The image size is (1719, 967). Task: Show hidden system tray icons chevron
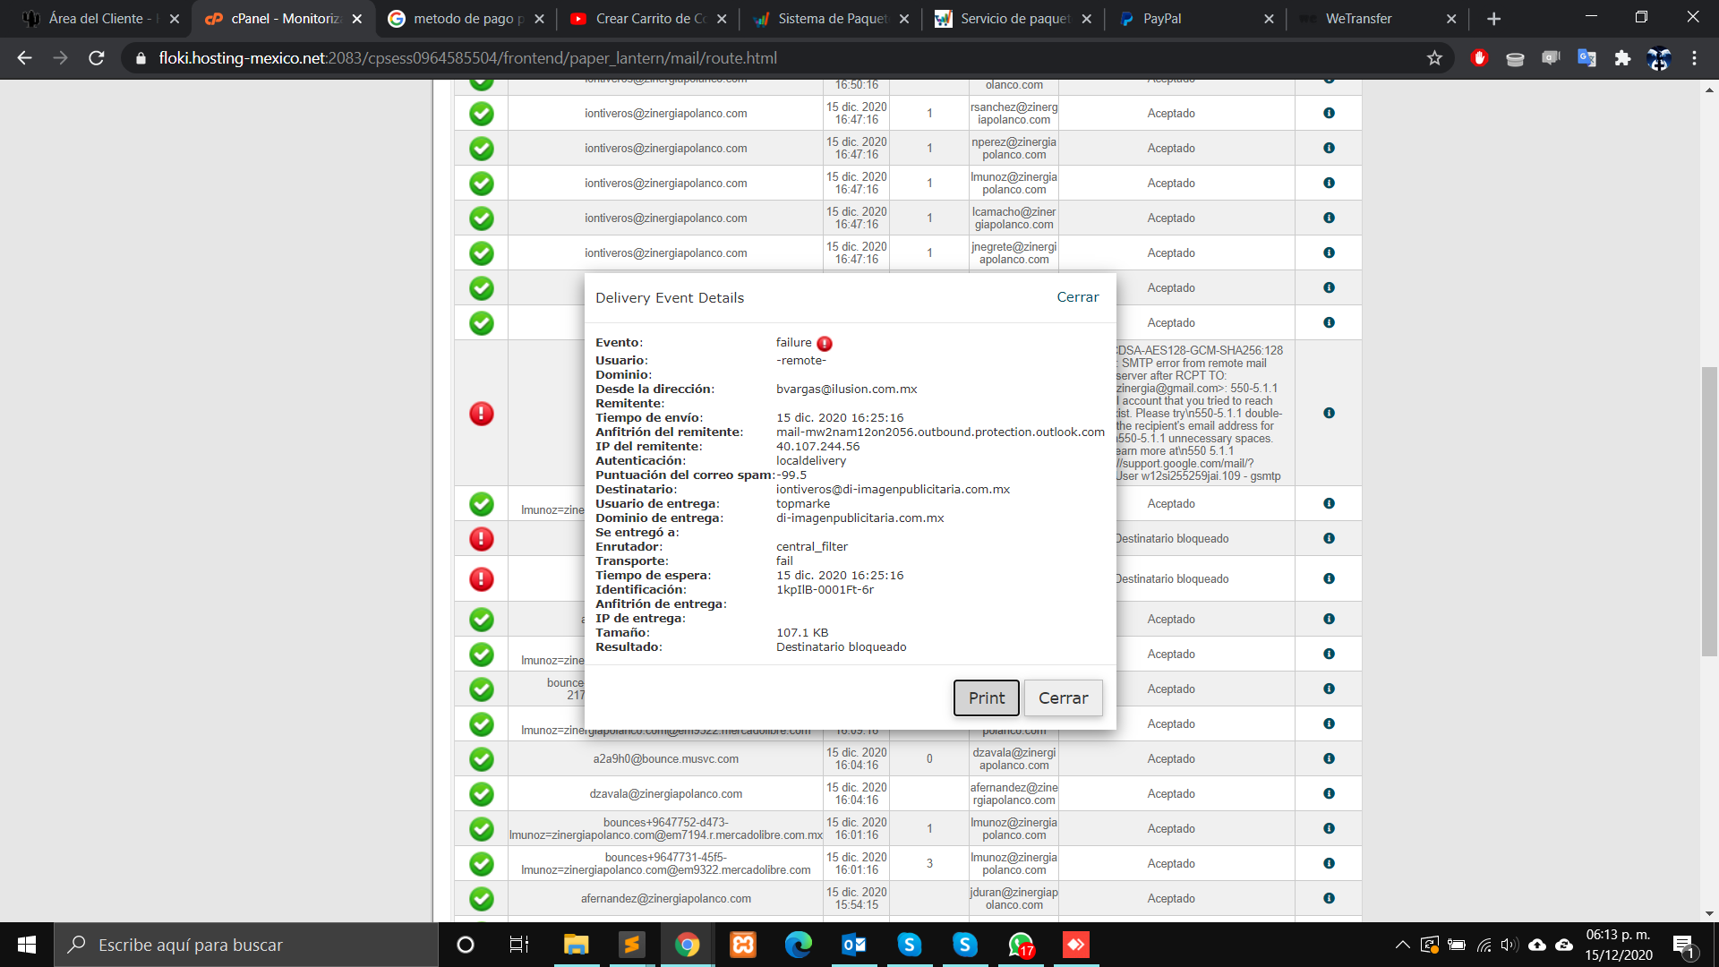click(x=1402, y=945)
